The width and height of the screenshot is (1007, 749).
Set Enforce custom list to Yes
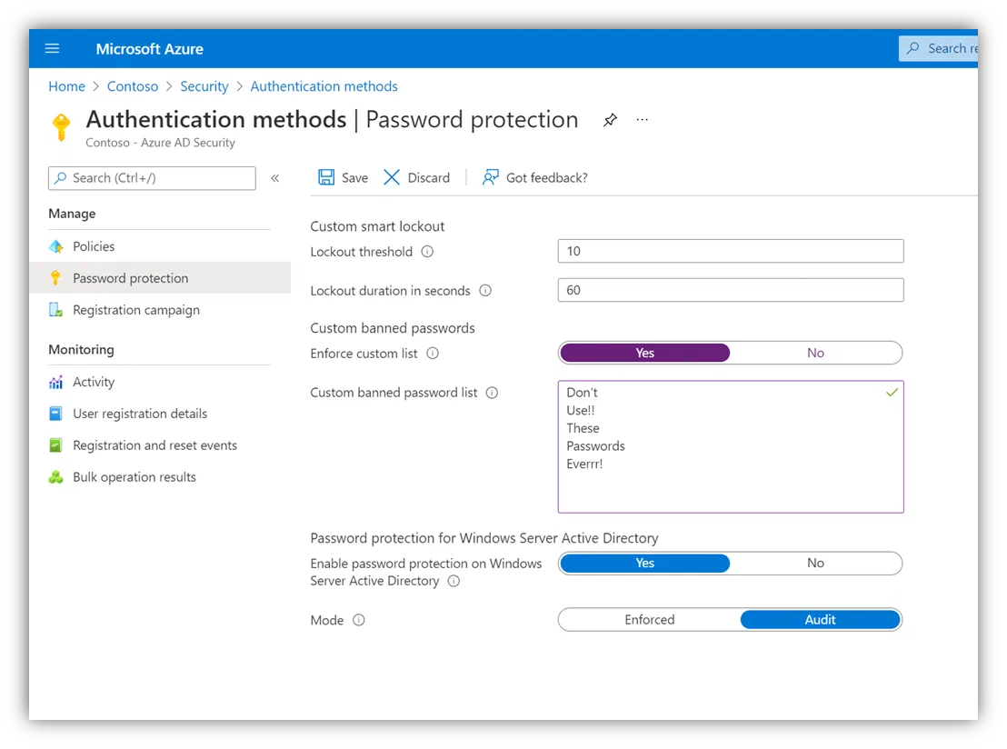pos(644,353)
